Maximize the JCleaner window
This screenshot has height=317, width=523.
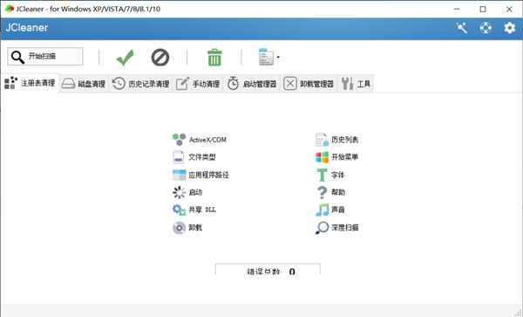pyautogui.click(x=483, y=9)
